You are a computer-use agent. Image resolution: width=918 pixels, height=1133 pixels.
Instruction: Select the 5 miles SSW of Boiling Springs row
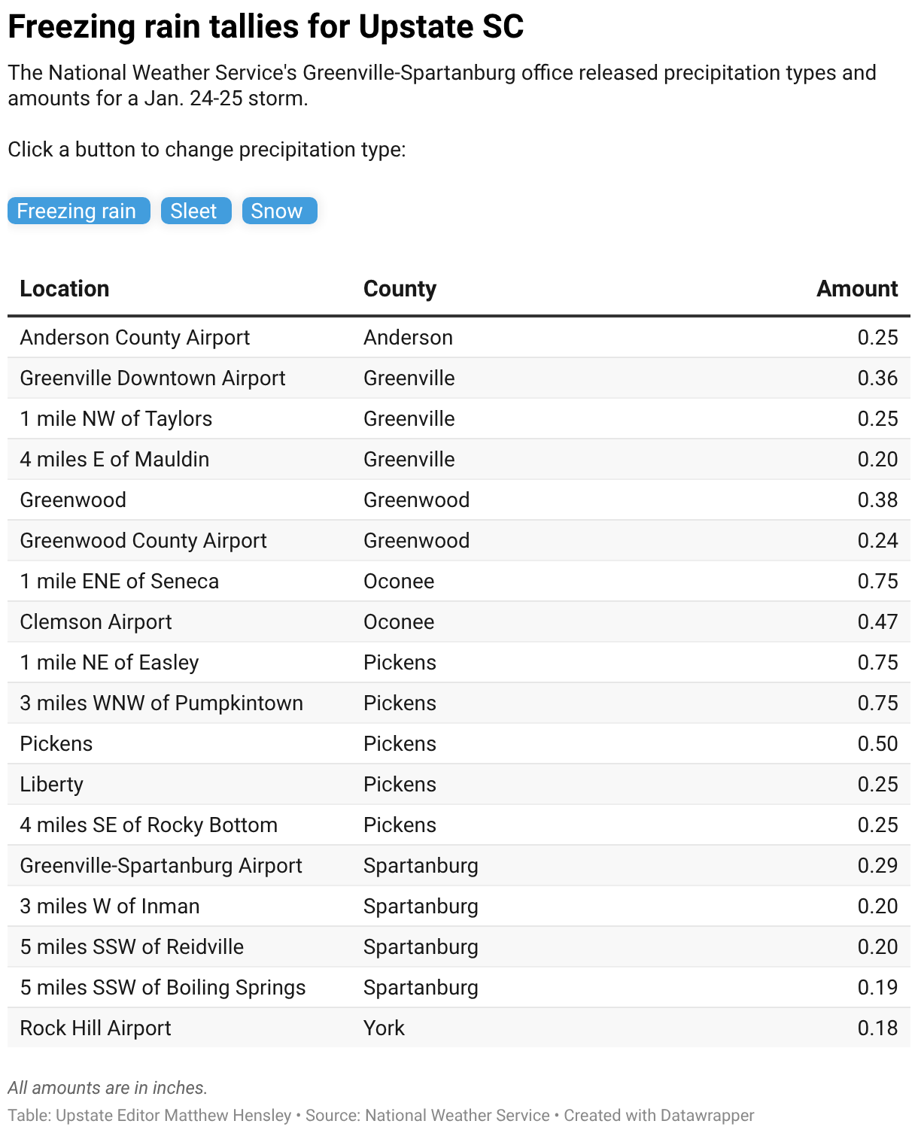point(459,987)
